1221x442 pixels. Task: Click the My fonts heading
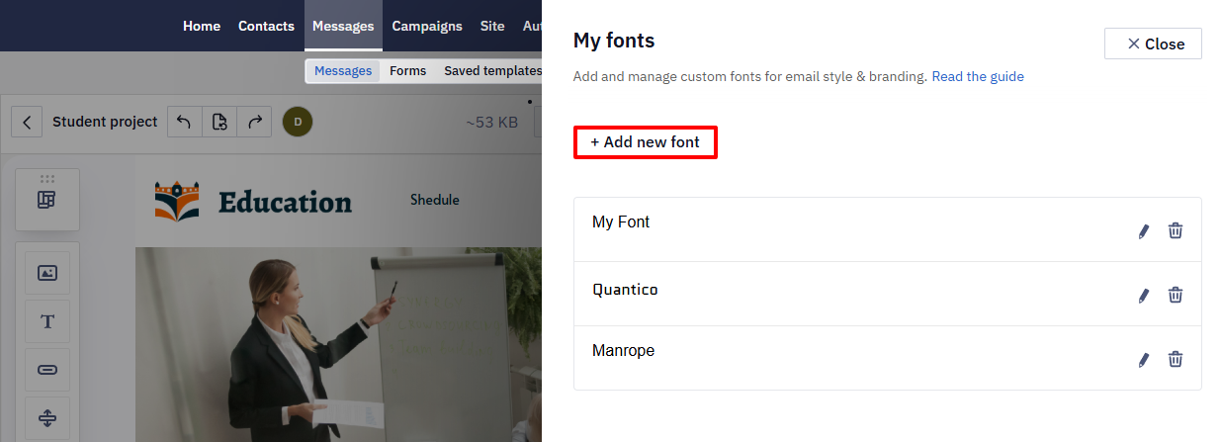(614, 41)
